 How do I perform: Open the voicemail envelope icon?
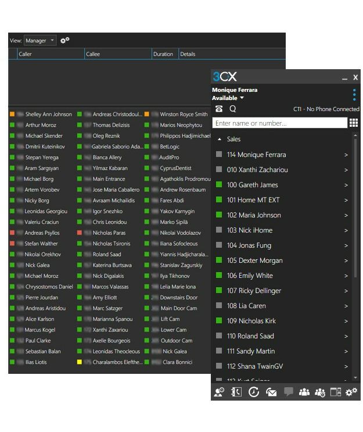(x=271, y=392)
